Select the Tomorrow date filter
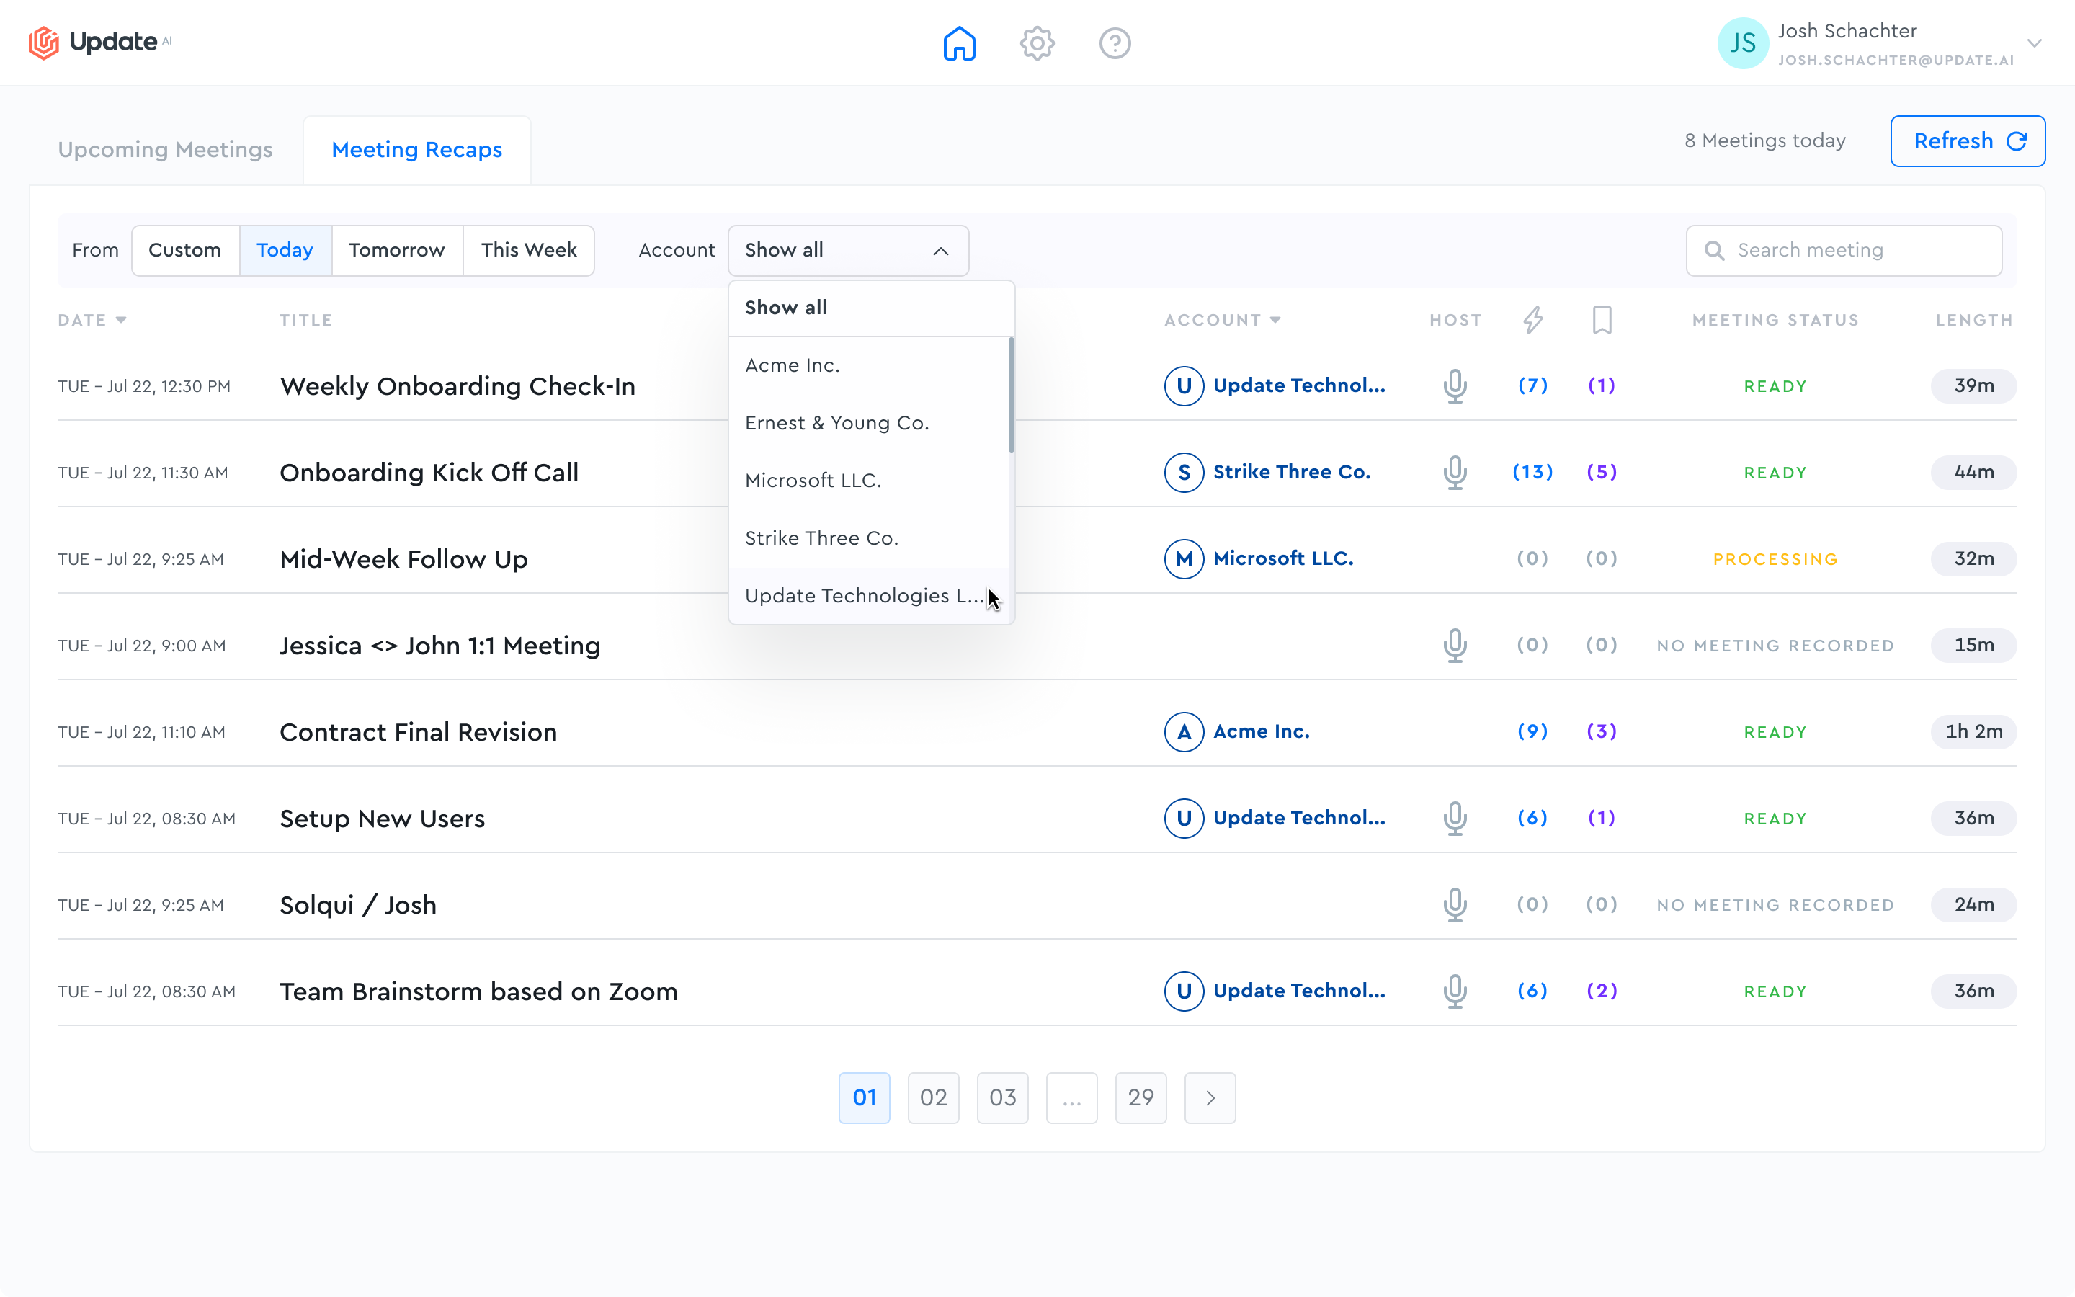Image resolution: width=2075 pixels, height=1297 pixels. (397, 251)
